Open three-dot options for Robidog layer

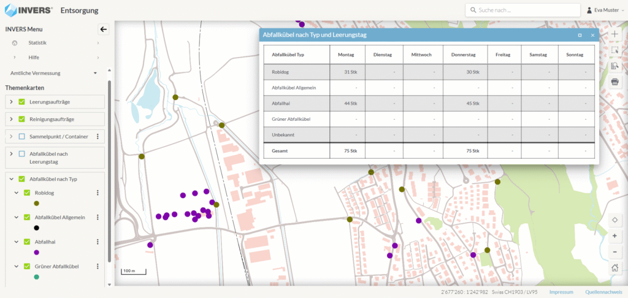point(98,193)
